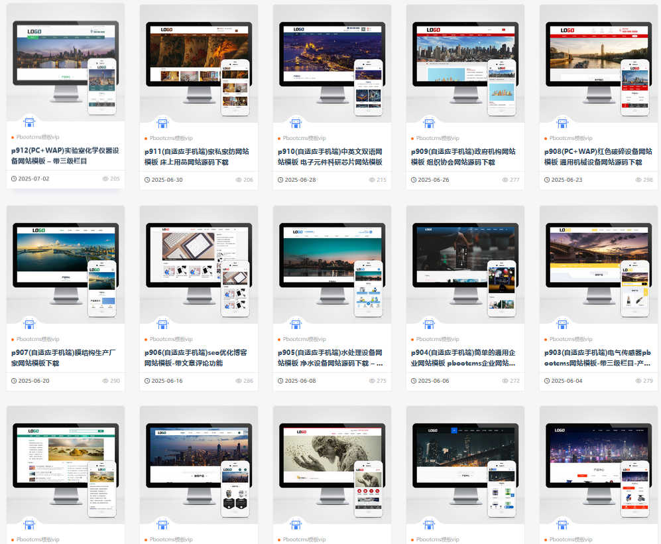661x544 pixels.
Task: Click the eye views icon beside 205
Action: 105,179
